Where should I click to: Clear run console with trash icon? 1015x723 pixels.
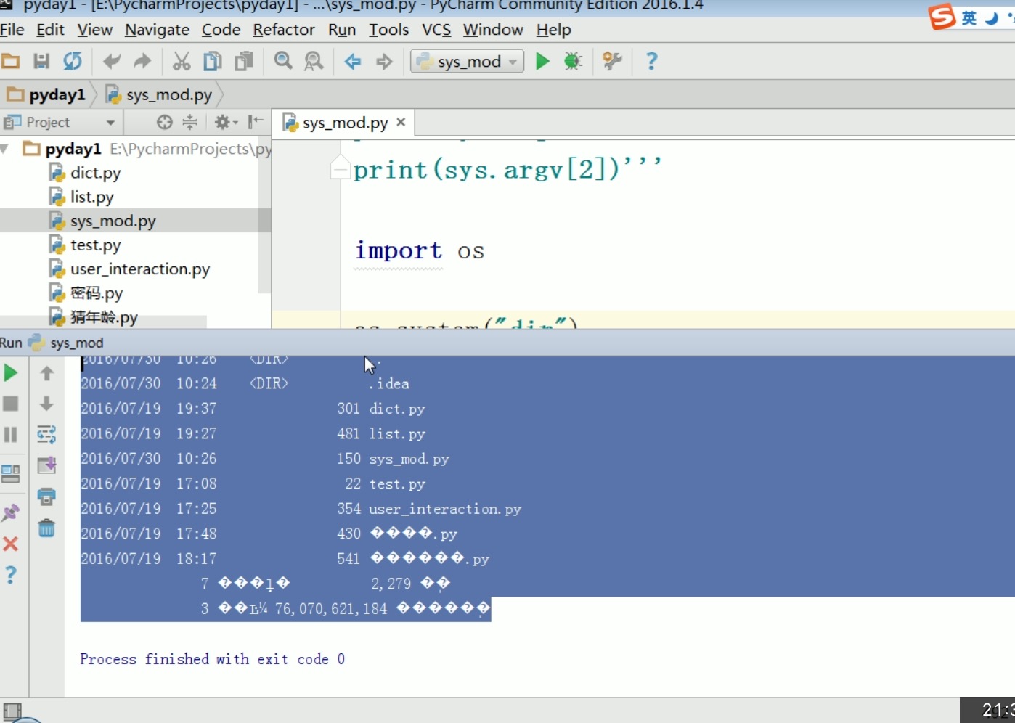(46, 528)
